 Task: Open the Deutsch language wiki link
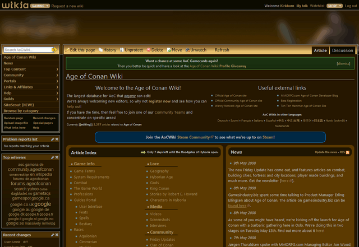(222, 120)
